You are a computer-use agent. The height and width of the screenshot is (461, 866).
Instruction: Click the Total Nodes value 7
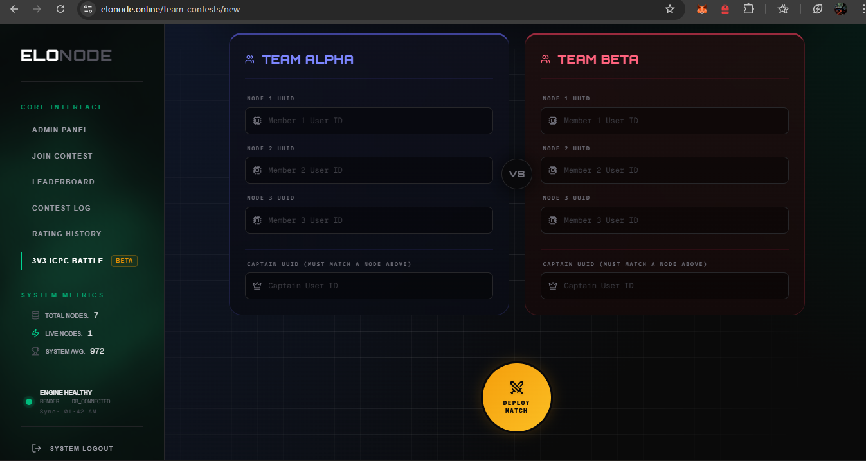(96, 315)
